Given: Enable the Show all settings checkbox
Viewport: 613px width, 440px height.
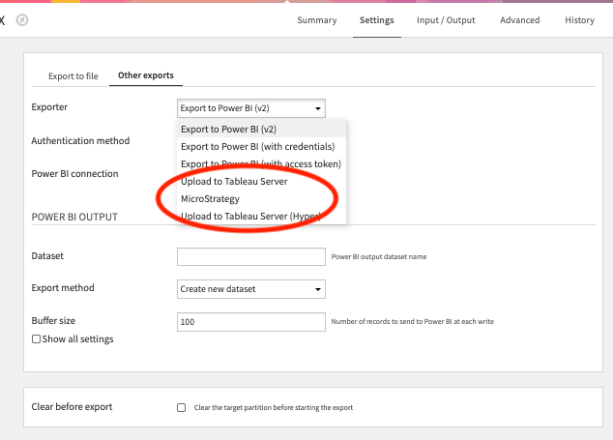Looking at the screenshot, I should point(36,338).
